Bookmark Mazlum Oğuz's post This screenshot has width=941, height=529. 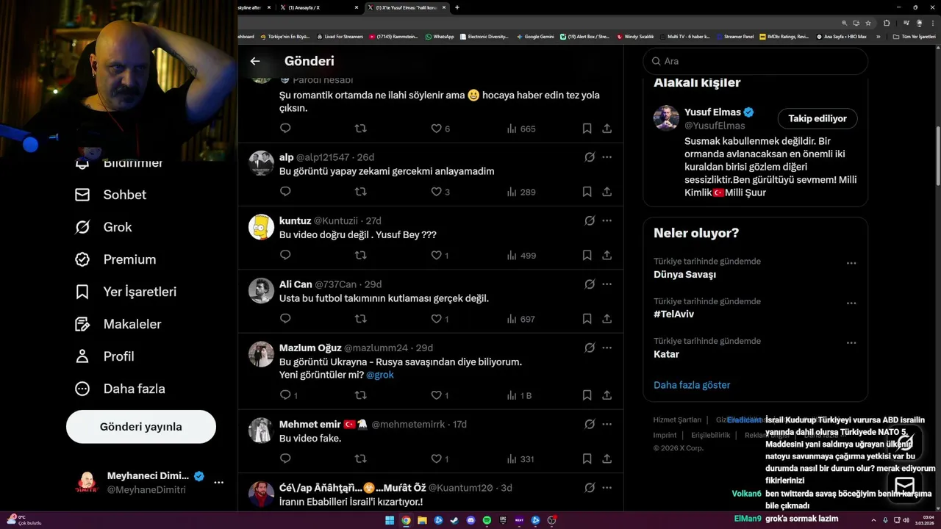[587, 395]
